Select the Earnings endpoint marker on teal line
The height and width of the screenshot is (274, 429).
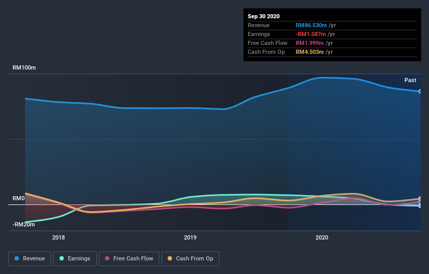click(x=420, y=206)
